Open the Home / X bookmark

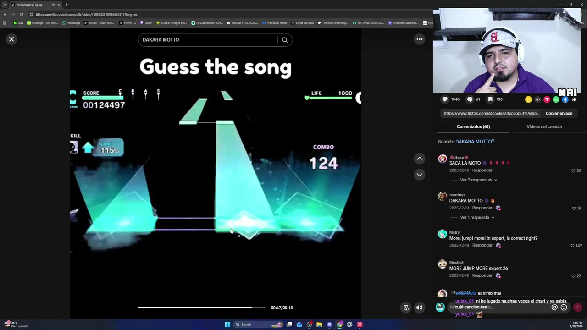pos(127,22)
